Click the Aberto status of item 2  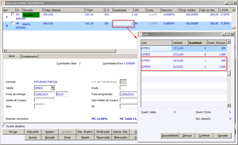26,24
